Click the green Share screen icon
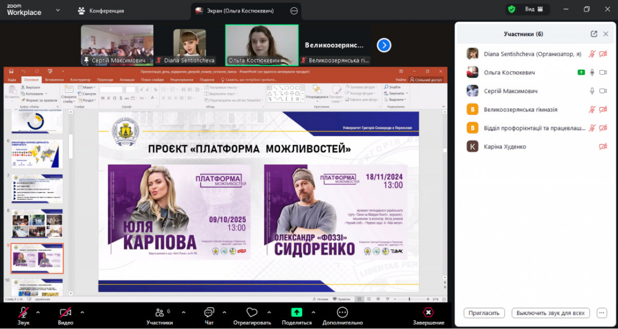Viewport: 618px width, 329px height. pyautogui.click(x=297, y=312)
